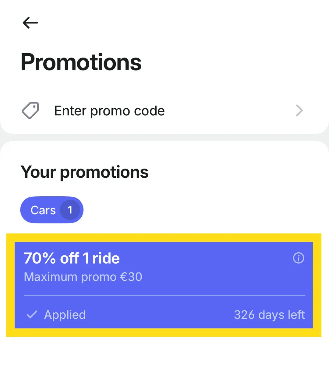Select the 70% off 1 ride card
Screen dimensions: 329x382
pos(164,285)
